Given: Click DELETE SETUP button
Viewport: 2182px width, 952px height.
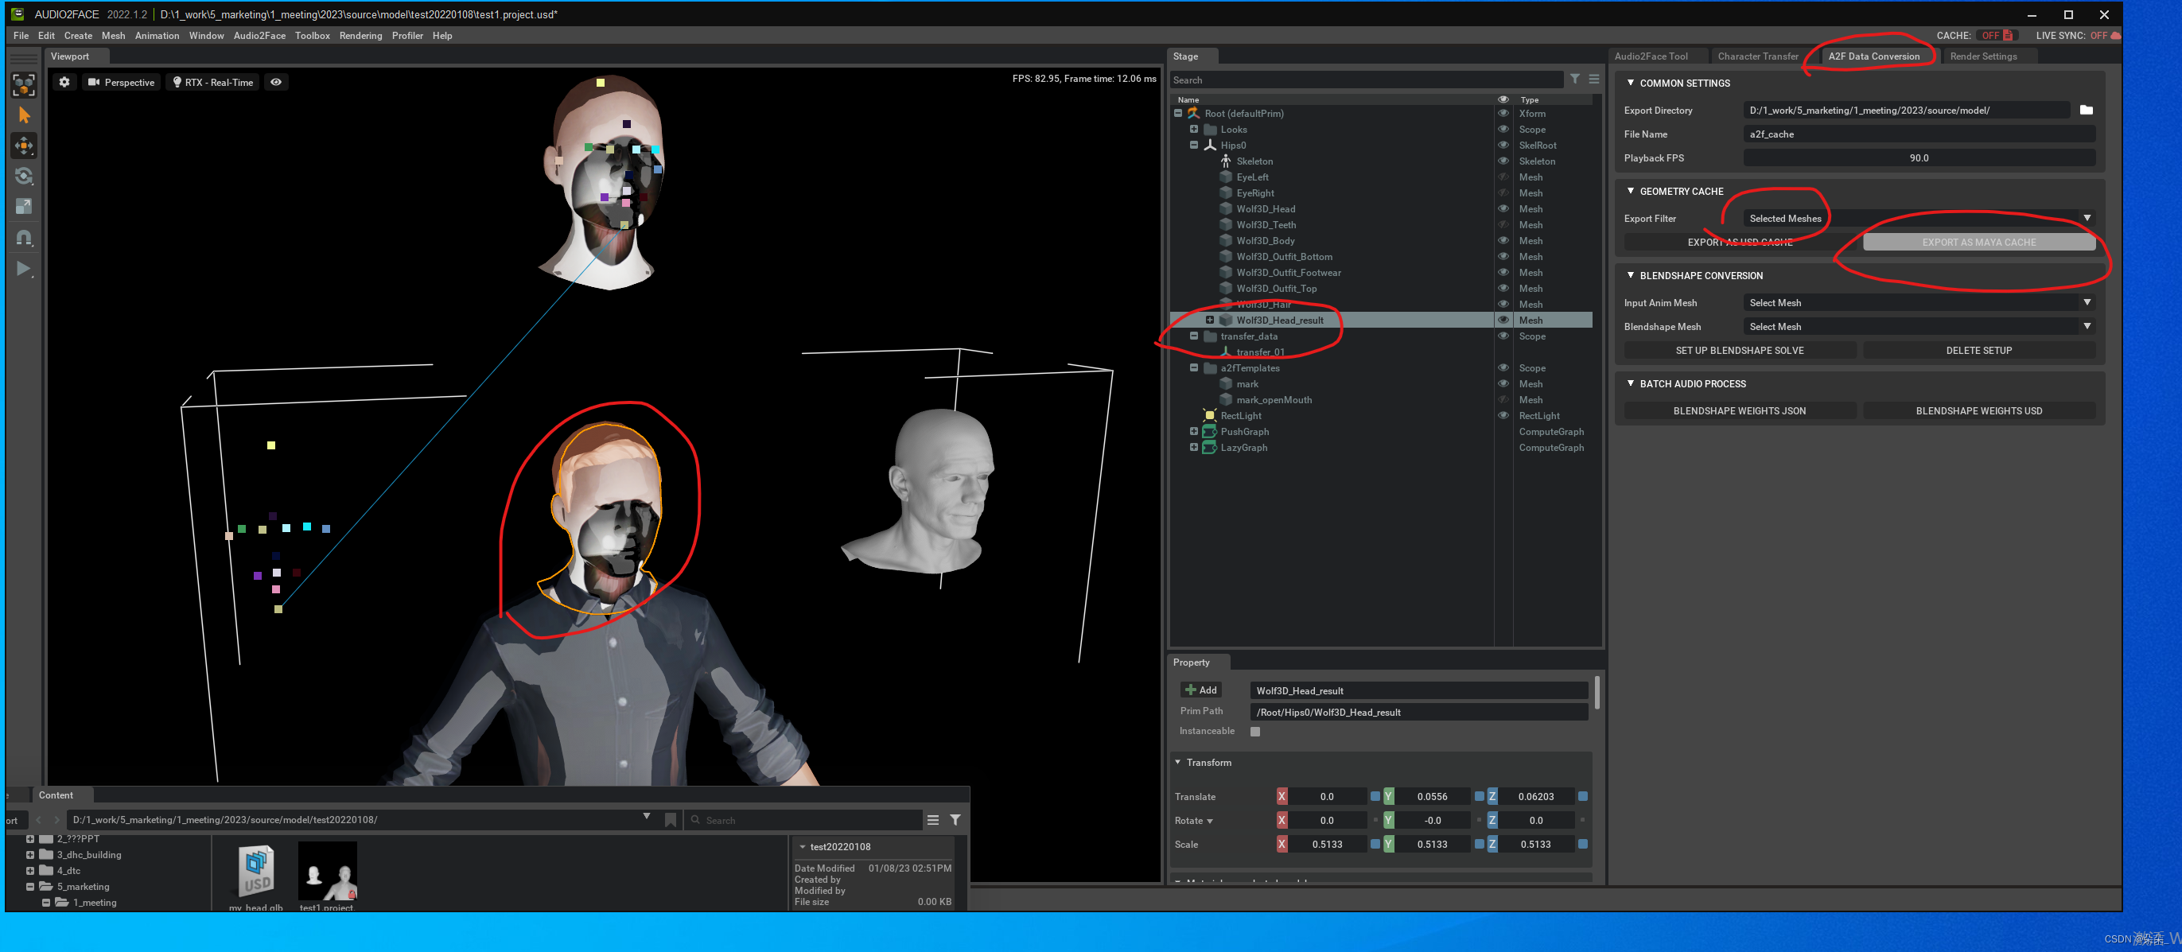Looking at the screenshot, I should click(1978, 351).
